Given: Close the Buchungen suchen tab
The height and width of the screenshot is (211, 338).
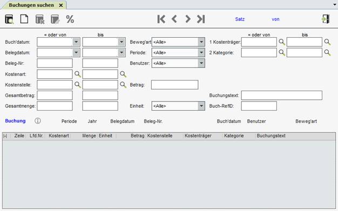Looking at the screenshot, I should [x=61, y=5].
